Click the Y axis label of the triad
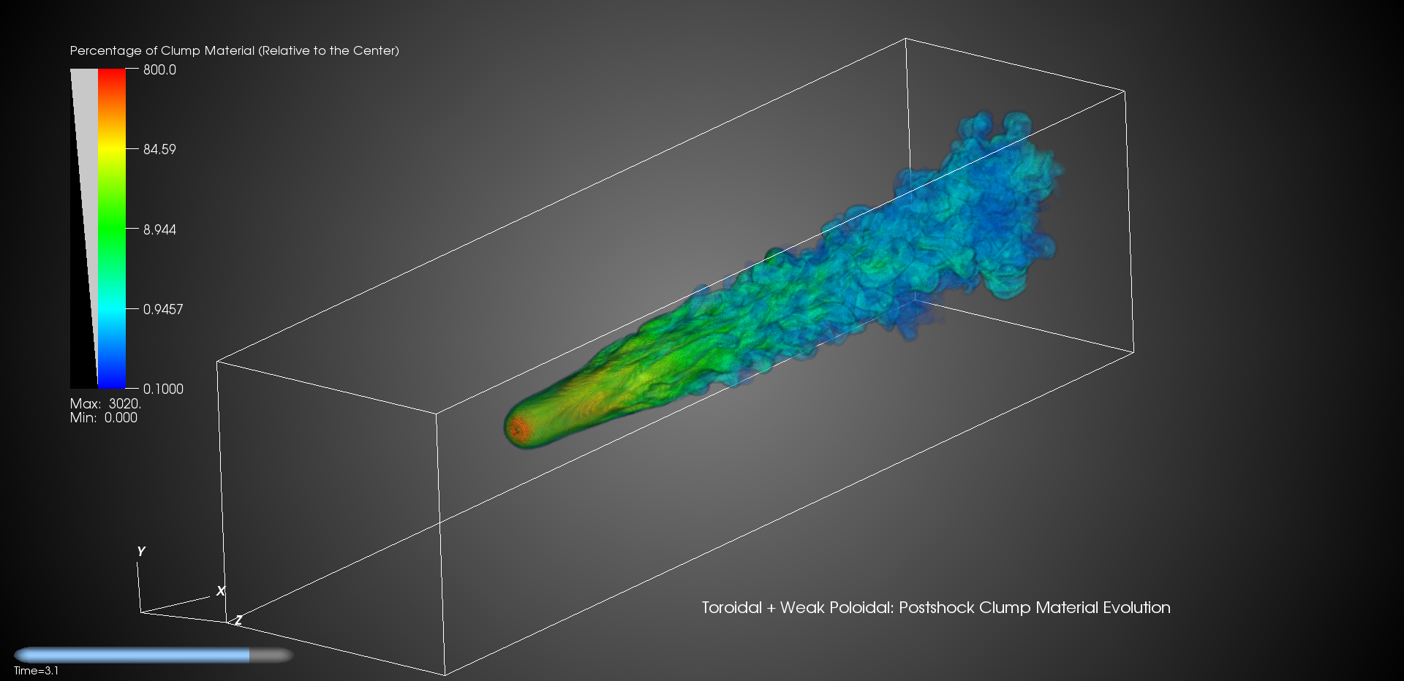 coord(141,552)
